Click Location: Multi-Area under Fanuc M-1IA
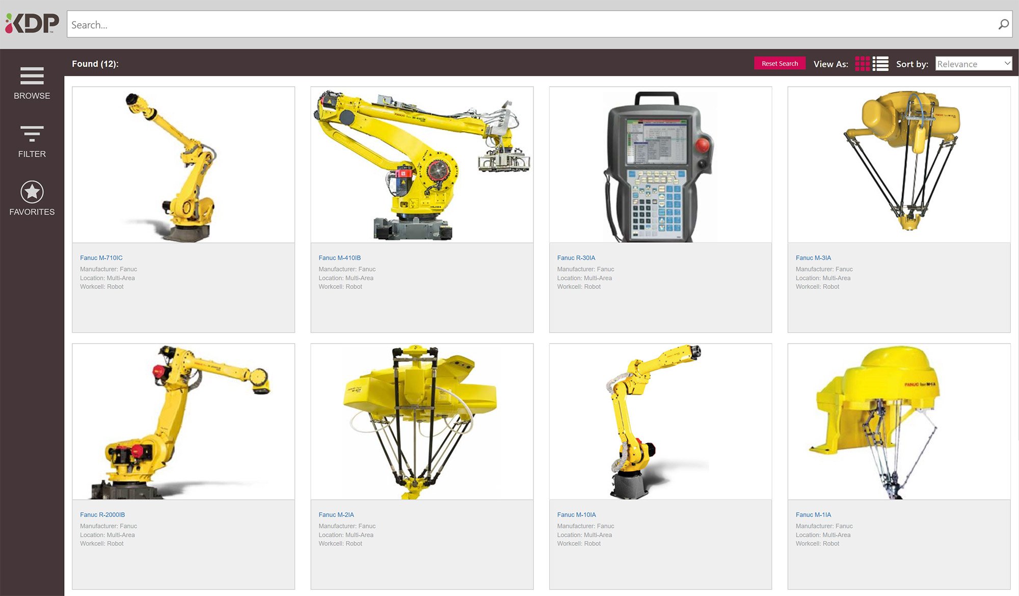1019x596 pixels. [x=823, y=535]
